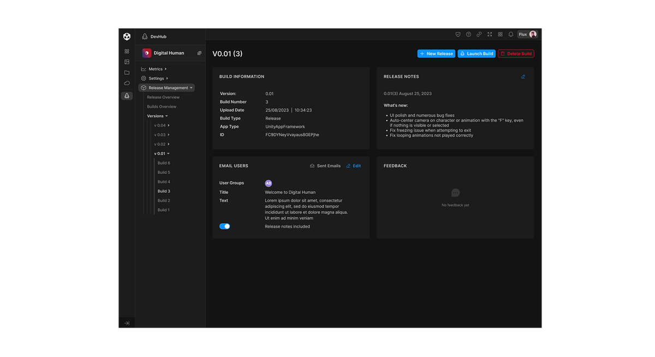Open the folder icon in the left sidebar
The width and height of the screenshot is (655, 357).
[127, 73]
